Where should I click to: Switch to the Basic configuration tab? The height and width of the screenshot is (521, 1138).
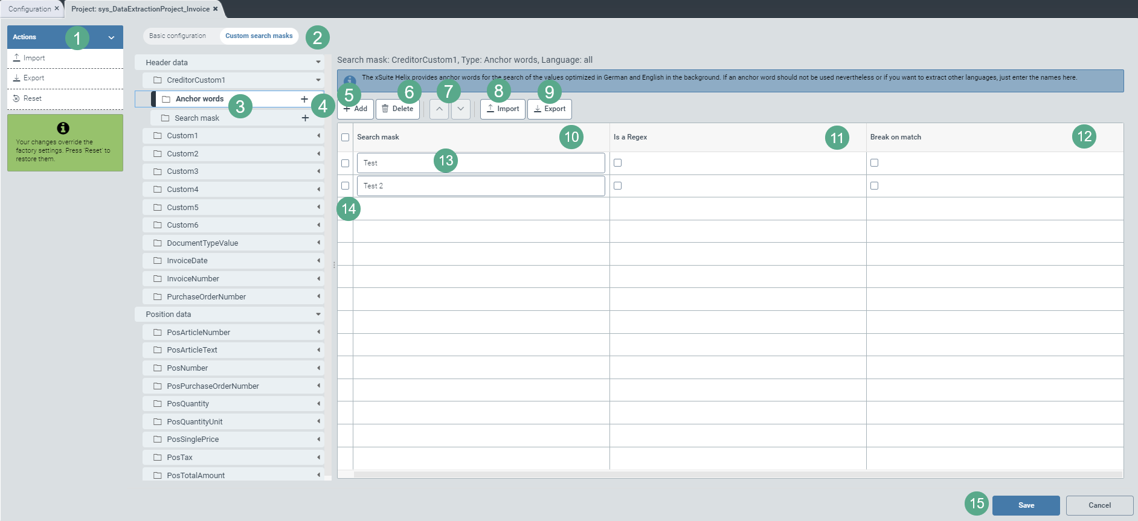pyautogui.click(x=178, y=36)
